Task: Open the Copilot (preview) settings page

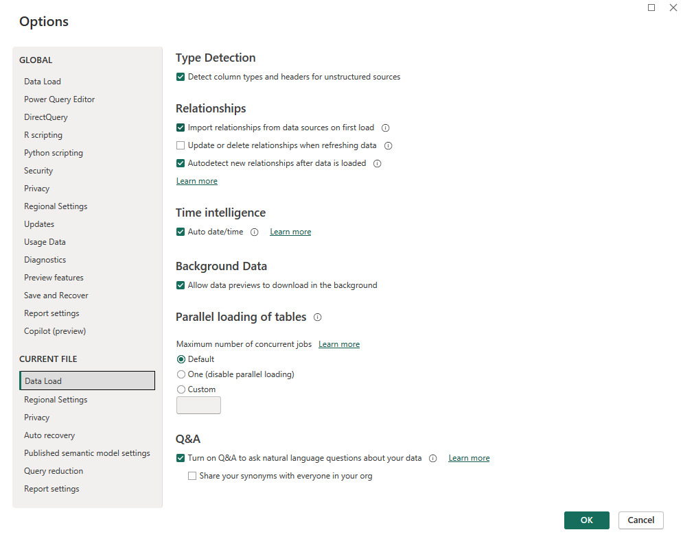Action: [x=54, y=330]
